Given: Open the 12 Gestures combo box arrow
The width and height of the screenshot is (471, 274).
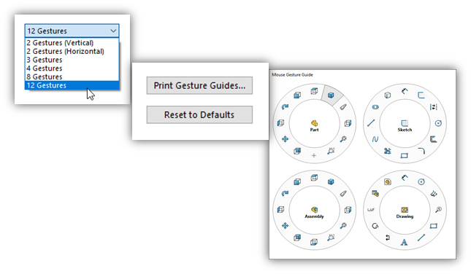Looking at the screenshot, I should pyautogui.click(x=113, y=31).
